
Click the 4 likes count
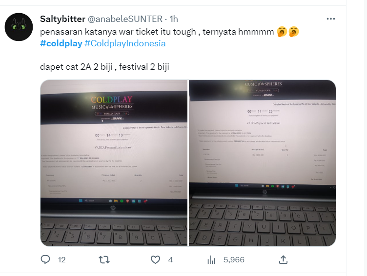point(170,259)
